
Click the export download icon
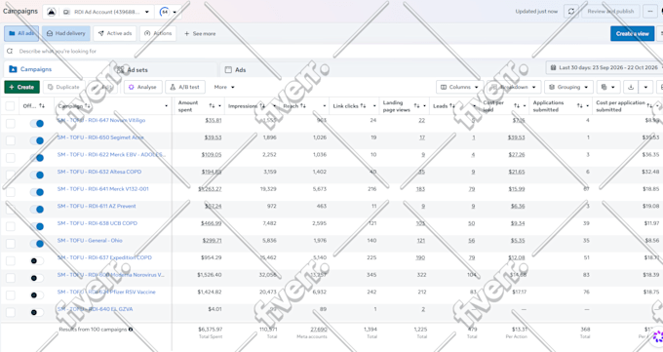(x=631, y=87)
